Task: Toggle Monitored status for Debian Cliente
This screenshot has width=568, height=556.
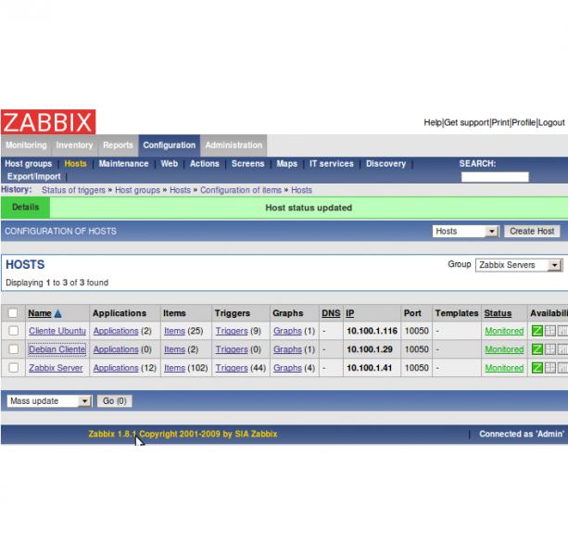Action: pyautogui.click(x=504, y=349)
